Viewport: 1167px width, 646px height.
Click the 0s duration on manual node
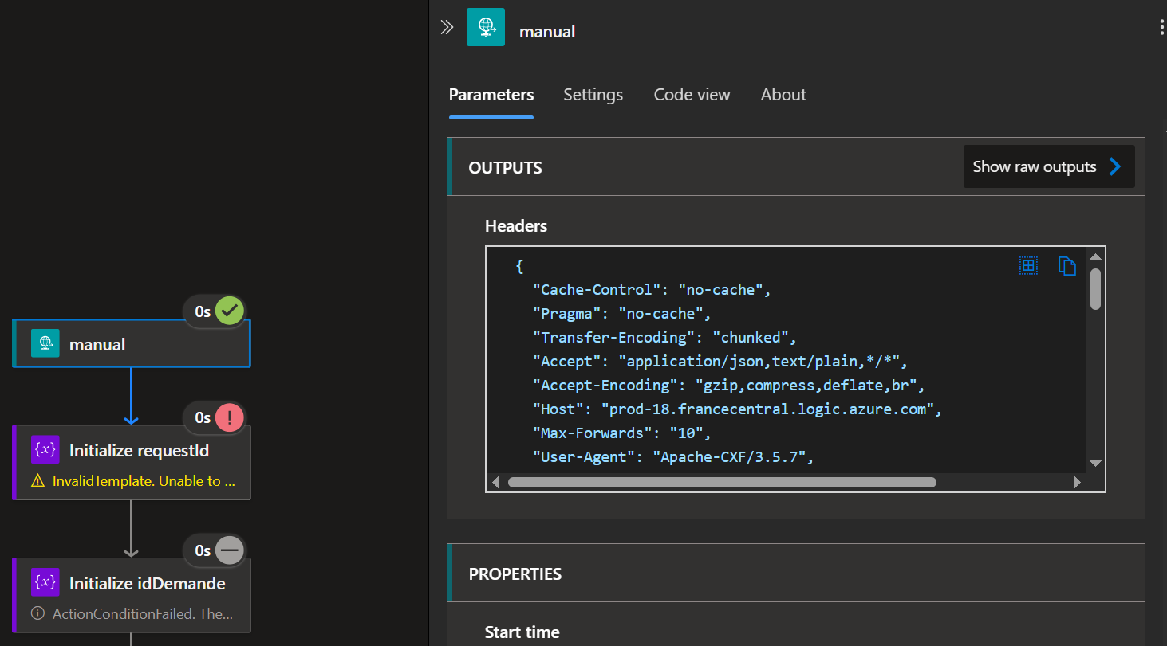click(x=203, y=311)
